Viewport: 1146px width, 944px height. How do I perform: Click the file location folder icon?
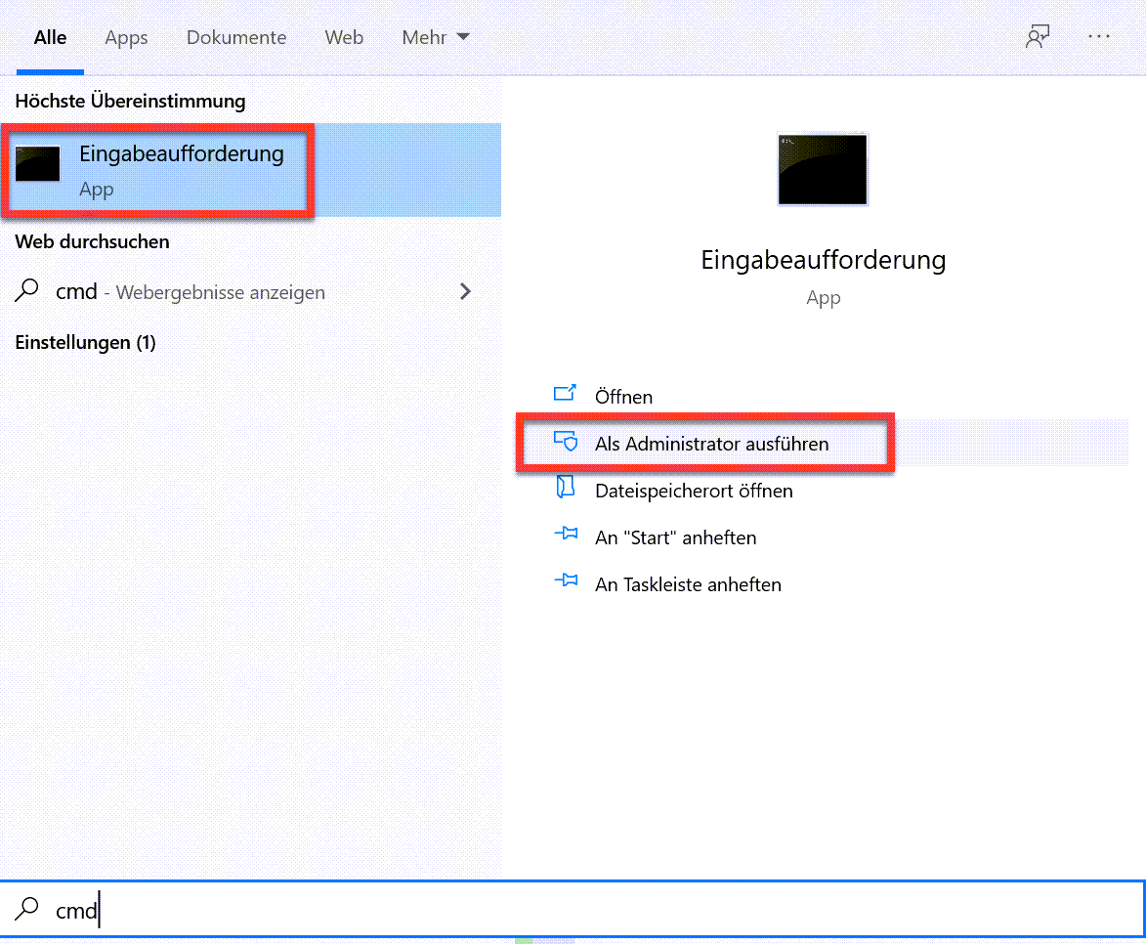pyautogui.click(x=565, y=487)
